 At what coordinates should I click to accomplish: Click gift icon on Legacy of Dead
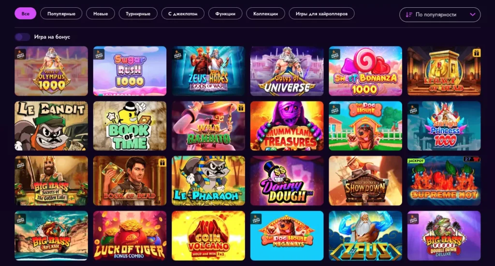[x=476, y=53]
